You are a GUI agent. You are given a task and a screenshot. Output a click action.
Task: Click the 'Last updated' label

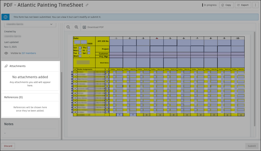pos(11,42)
